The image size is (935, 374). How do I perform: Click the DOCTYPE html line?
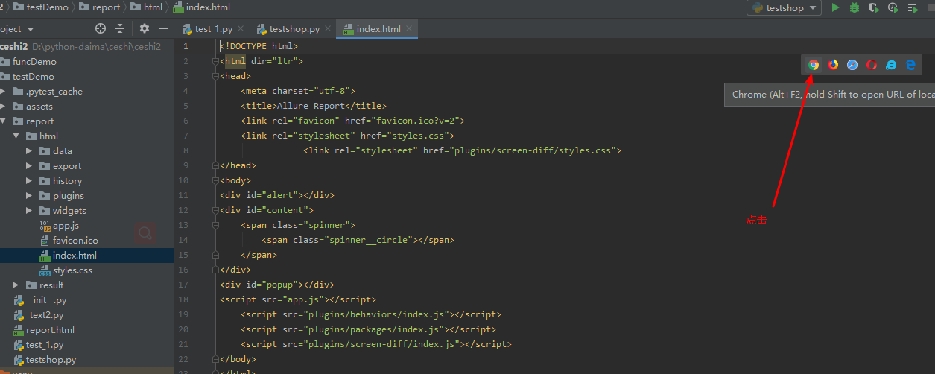(x=259, y=46)
